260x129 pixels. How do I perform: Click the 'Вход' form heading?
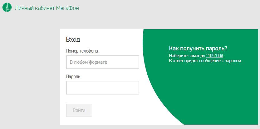tap(73, 39)
